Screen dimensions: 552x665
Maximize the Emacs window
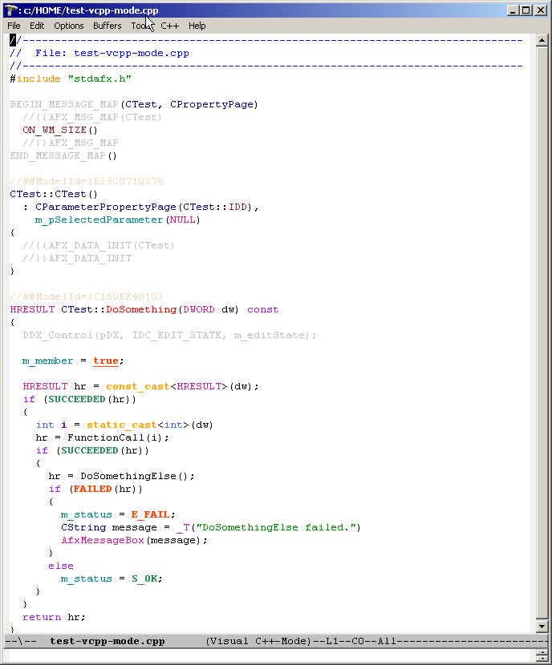(525, 10)
